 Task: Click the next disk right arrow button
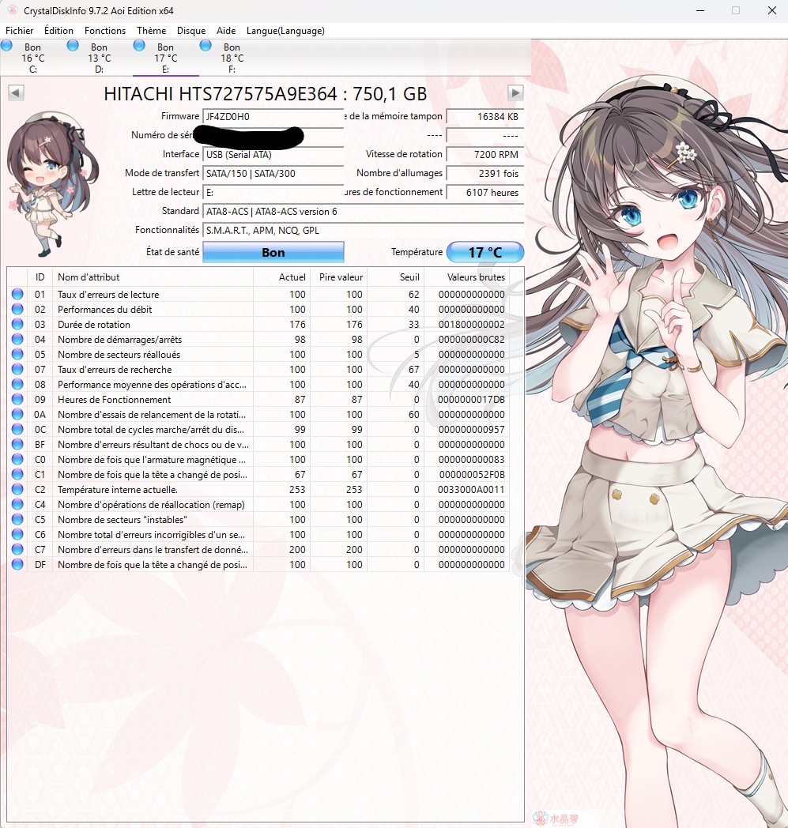(515, 93)
